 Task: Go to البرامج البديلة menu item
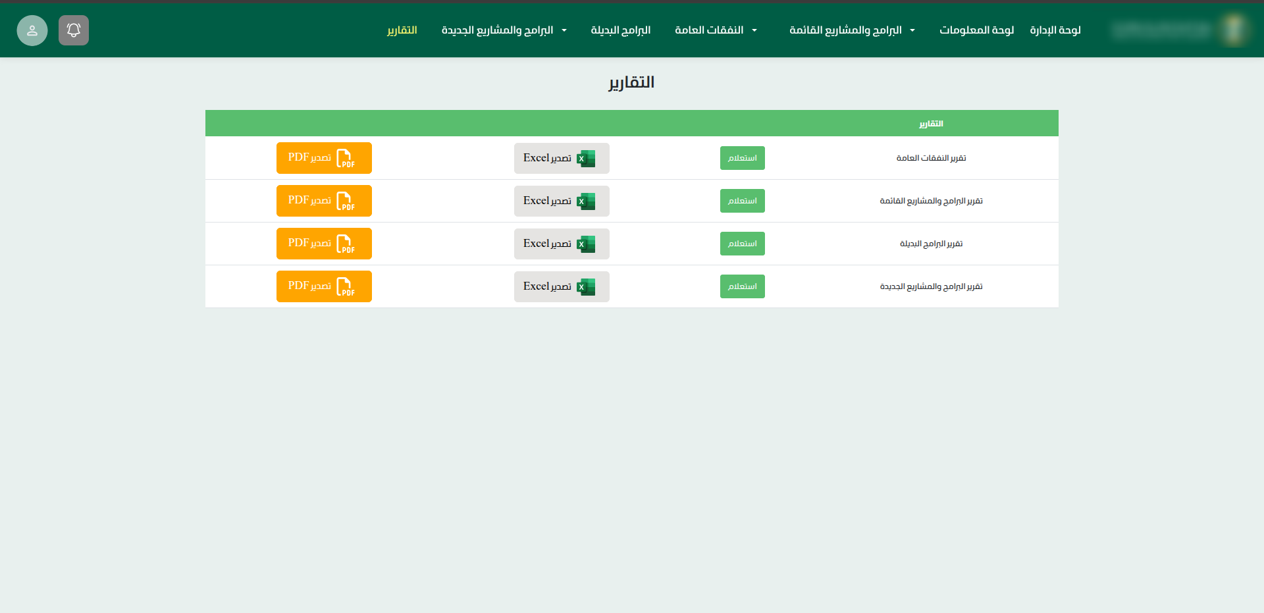pyautogui.click(x=620, y=30)
